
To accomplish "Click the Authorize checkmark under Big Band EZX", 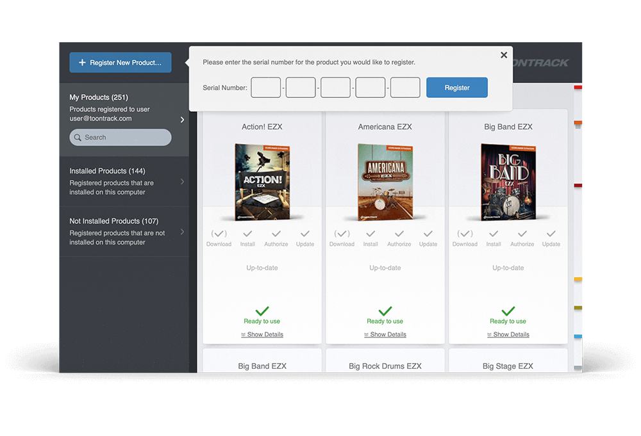I will (x=522, y=234).
